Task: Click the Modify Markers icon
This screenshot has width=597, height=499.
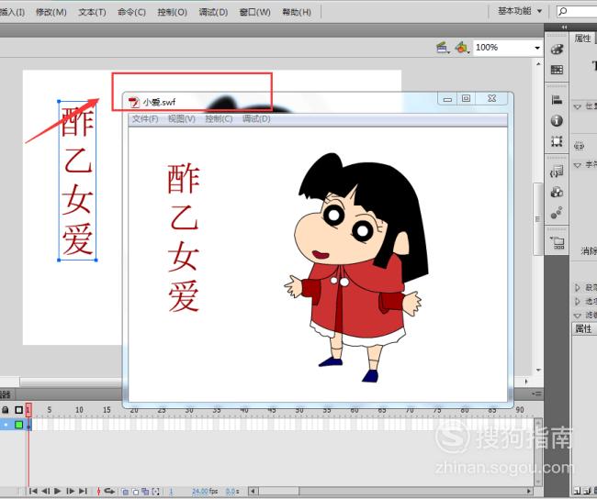Action: [156, 492]
